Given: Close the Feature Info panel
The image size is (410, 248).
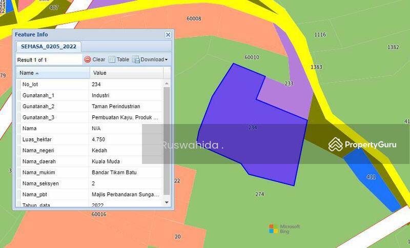Looking at the screenshot, I should [168, 35].
